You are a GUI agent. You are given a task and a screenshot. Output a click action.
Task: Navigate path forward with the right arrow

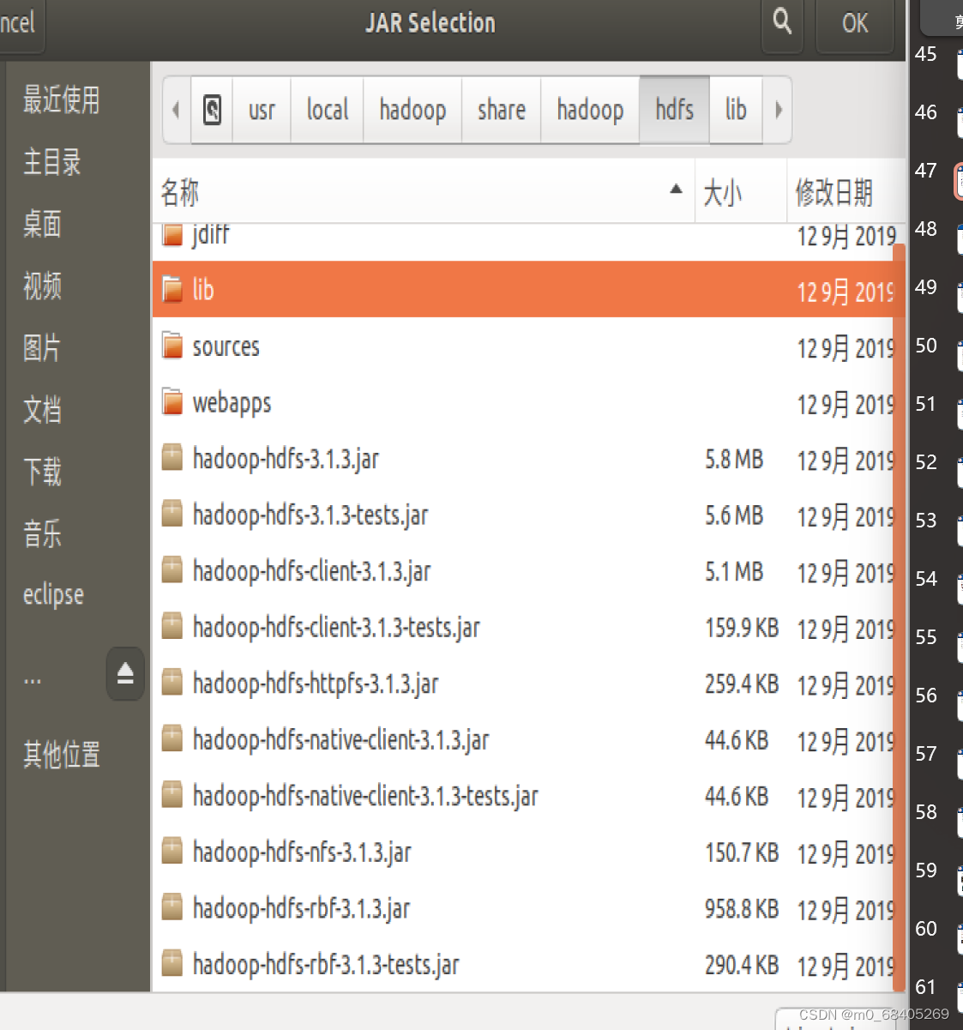(778, 110)
